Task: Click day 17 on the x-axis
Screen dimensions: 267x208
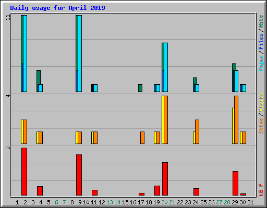Action: coord(141,202)
